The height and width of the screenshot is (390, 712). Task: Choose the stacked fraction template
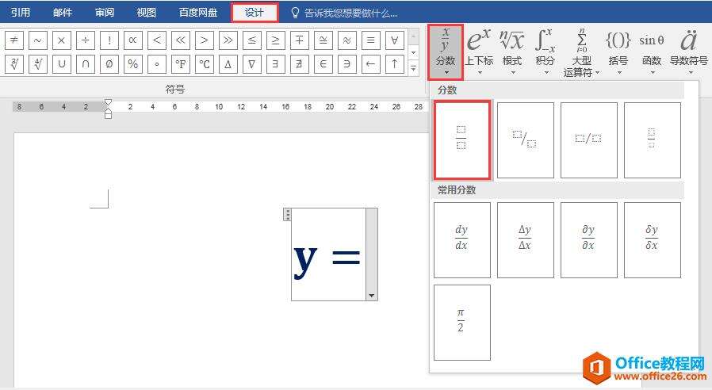(461, 140)
